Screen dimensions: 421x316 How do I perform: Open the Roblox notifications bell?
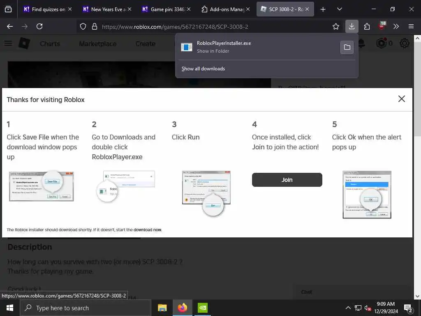coord(362,43)
